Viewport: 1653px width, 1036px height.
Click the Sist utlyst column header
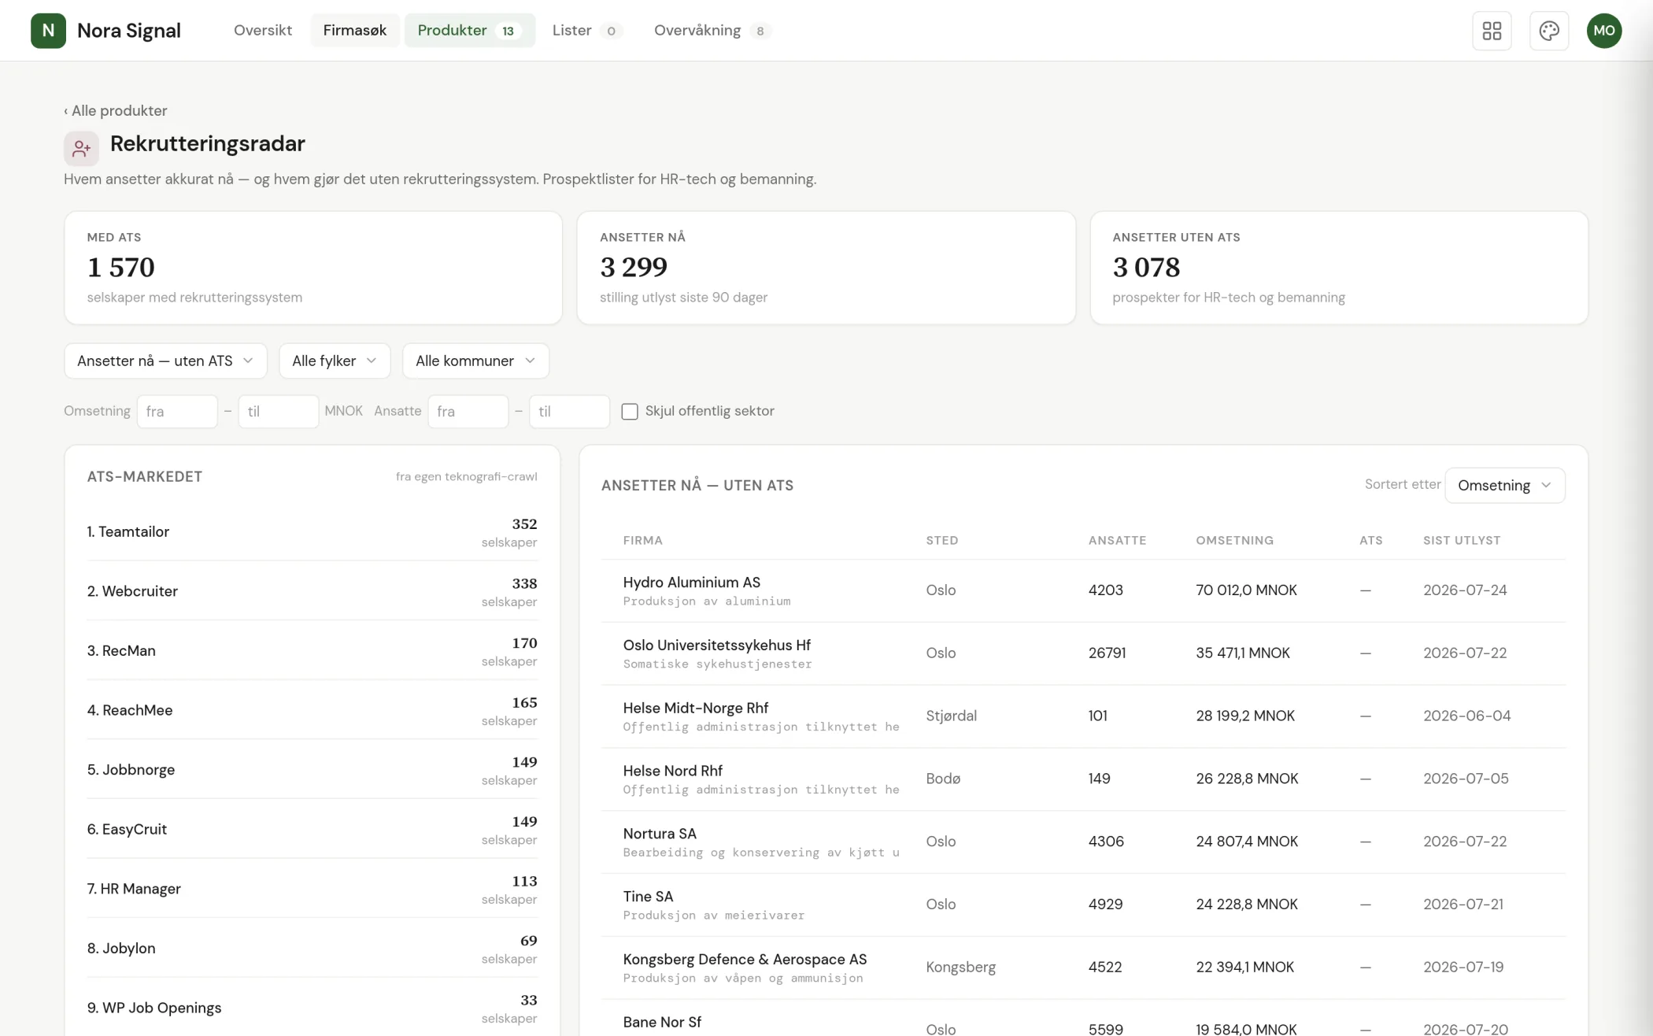click(1462, 540)
